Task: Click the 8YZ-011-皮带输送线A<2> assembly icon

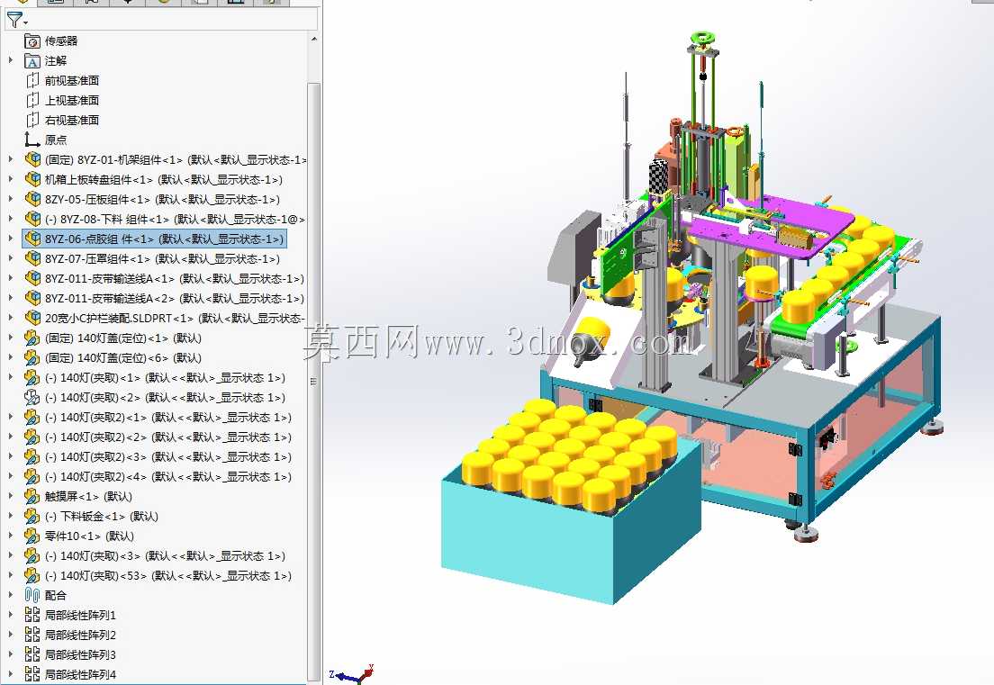Action: pyautogui.click(x=32, y=298)
